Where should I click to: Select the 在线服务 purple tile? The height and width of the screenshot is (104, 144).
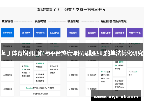click(92, 33)
